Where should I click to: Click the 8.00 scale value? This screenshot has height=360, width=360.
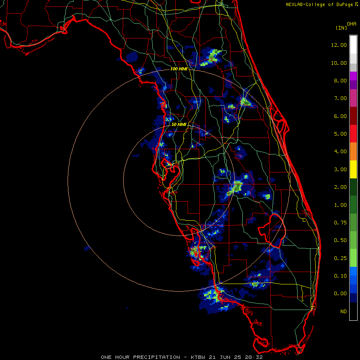click(340, 80)
